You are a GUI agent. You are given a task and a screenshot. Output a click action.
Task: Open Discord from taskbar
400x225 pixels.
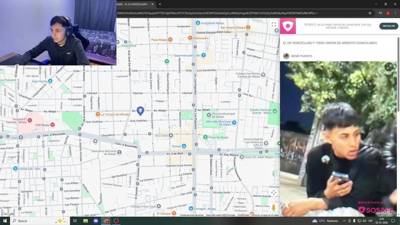pyautogui.click(x=96, y=221)
